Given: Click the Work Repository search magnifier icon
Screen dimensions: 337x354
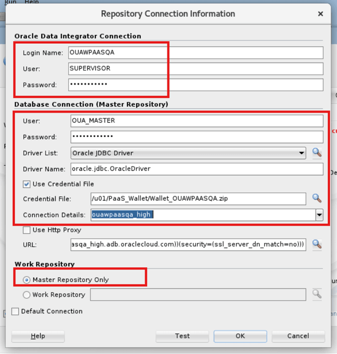Looking at the screenshot, I should pos(317,294).
